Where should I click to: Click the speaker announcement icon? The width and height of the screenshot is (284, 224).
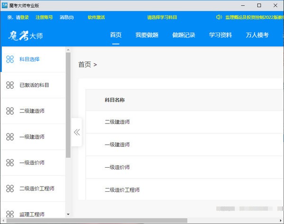[219, 17]
